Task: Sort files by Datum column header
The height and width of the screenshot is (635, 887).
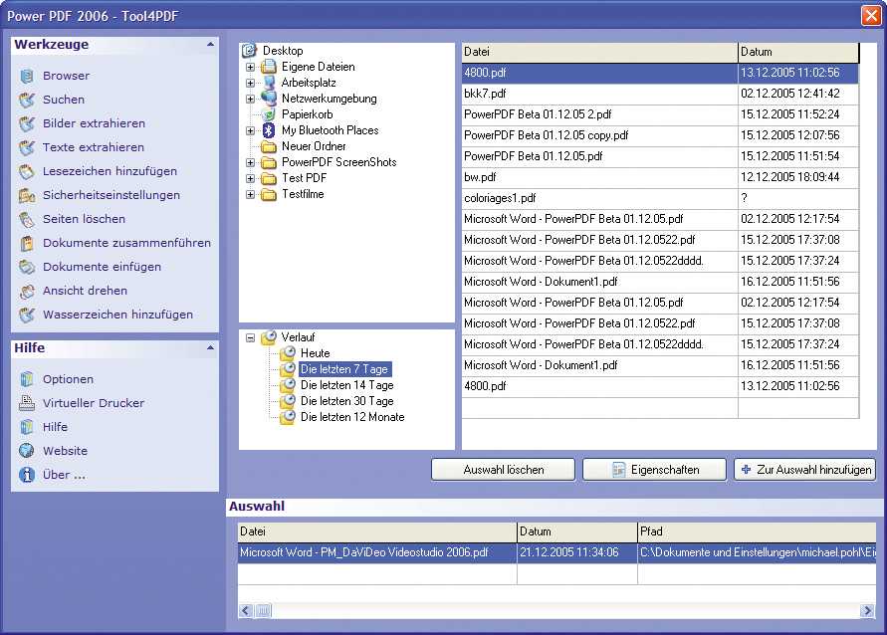Action: [797, 52]
